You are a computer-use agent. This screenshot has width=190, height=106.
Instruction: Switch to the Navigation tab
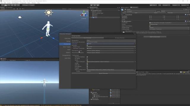coord(125,7)
